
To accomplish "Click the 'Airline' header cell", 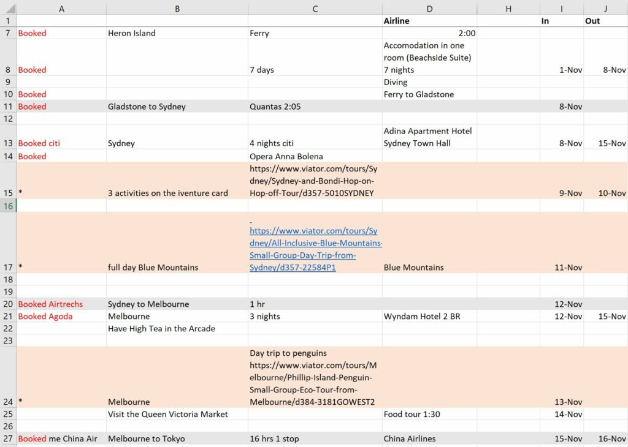I will point(429,21).
